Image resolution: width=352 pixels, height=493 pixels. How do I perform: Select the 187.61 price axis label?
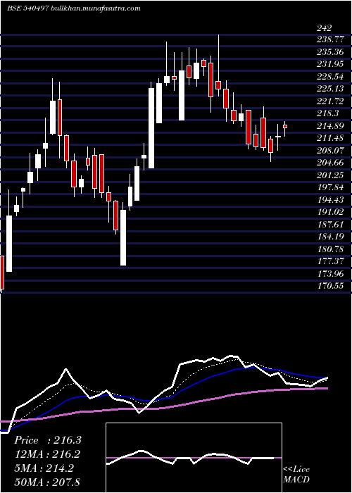click(x=330, y=224)
